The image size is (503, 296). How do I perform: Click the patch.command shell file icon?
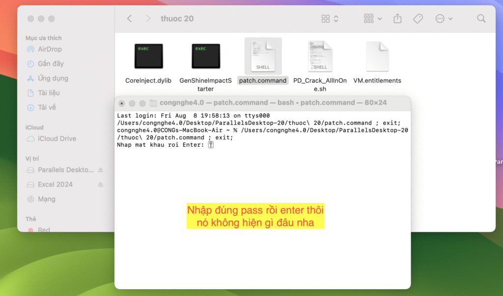pyautogui.click(x=263, y=55)
